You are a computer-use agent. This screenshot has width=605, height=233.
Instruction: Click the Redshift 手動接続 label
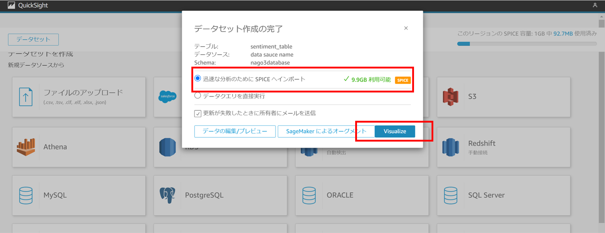click(482, 147)
